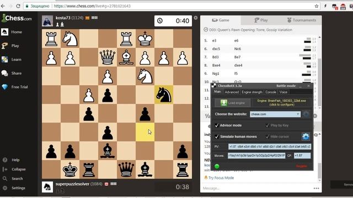
Task: Open the Choose the website dropdown
Action: pyautogui.click(x=275, y=114)
